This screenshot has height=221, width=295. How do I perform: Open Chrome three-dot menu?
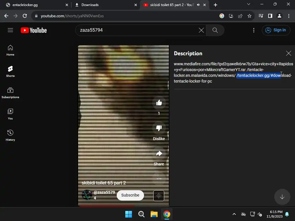tap(289, 16)
